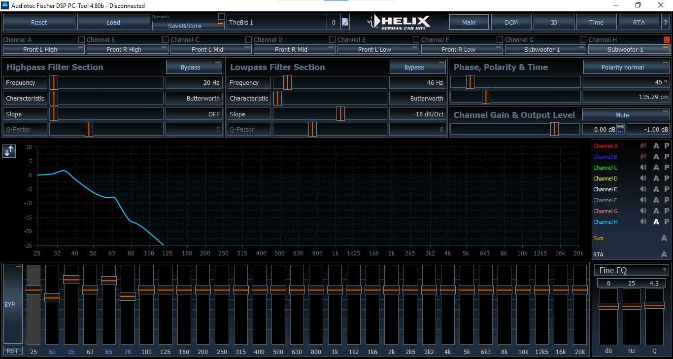The height and width of the screenshot is (359, 673).
Task: Toggle the Lowpass Filter Bypass button
Action: coord(417,67)
